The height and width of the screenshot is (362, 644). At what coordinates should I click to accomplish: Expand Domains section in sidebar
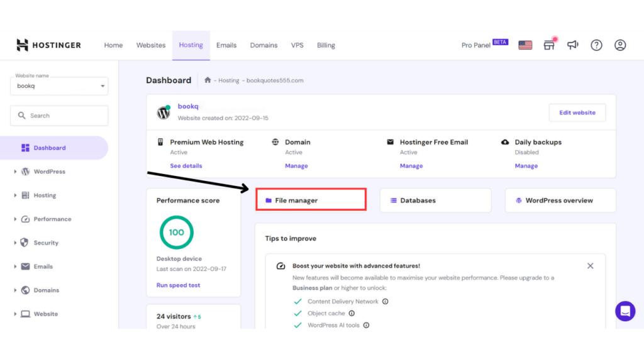pyautogui.click(x=15, y=290)
